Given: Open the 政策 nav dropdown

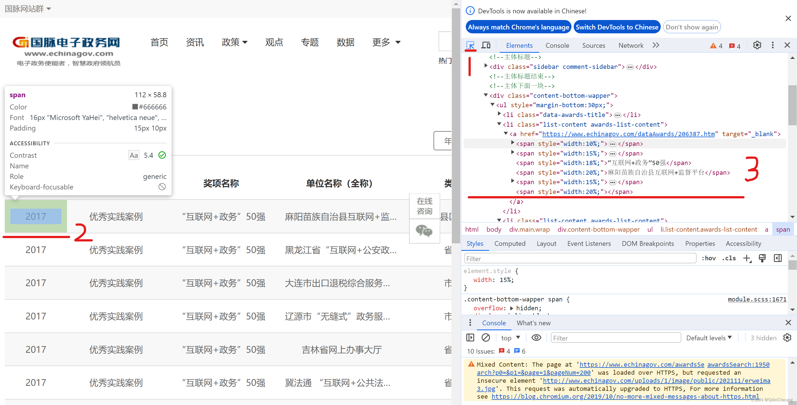Looking at the screenshot, I should click(234, 42).
